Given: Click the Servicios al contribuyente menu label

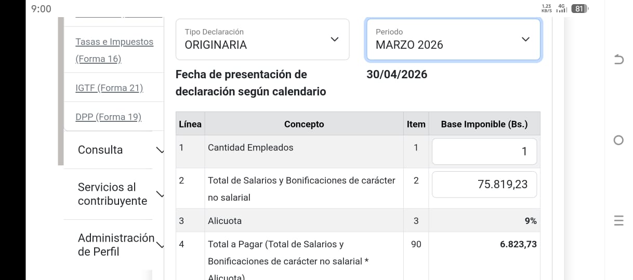Looking at the screenshot, I should pyautogui.click(x=112, y=194).
